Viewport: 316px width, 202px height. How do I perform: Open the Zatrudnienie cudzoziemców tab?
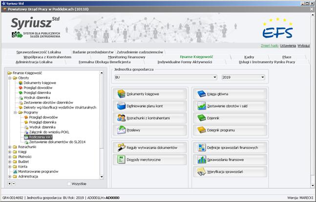pyautogui.click(x=140, y=52)
